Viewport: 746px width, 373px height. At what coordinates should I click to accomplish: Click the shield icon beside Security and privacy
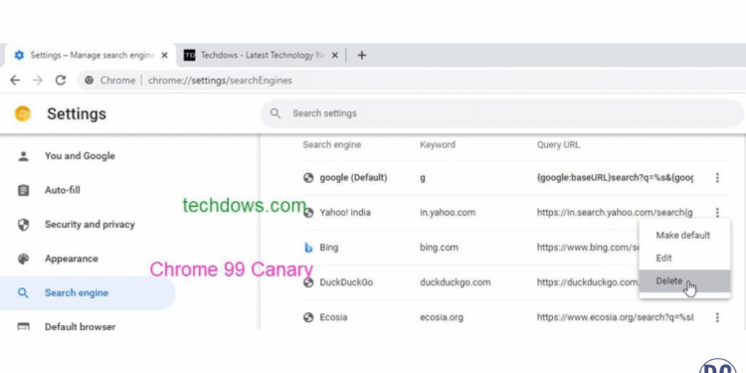23,225
